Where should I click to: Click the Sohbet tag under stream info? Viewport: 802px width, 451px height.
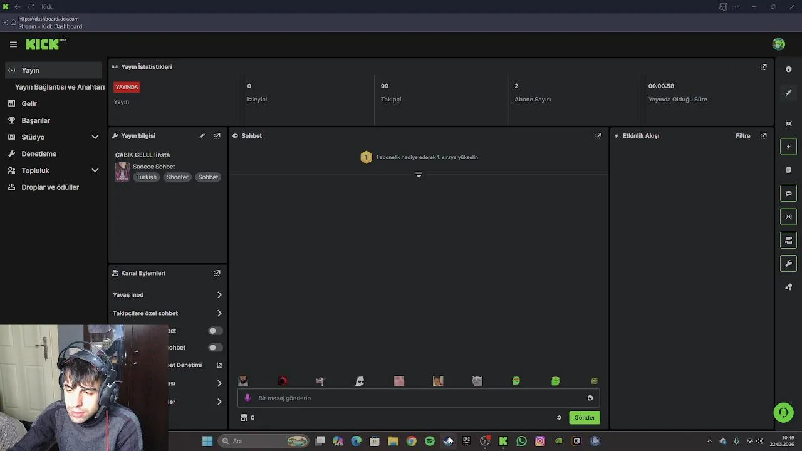(208, 177)
